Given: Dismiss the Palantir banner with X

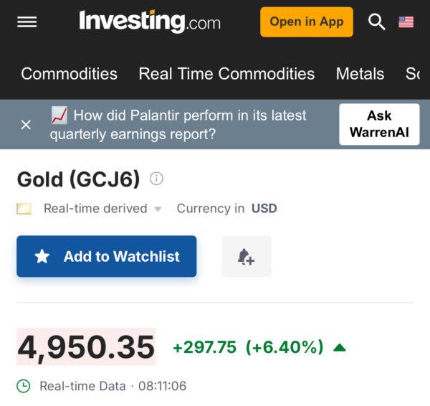Looking at the screenshot, I should (26, 125).
